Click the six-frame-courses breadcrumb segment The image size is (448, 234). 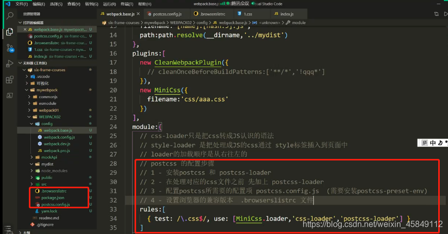(123, 23)
